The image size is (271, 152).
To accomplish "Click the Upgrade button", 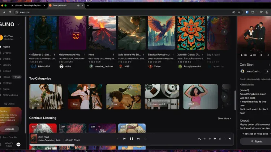I will pos(9,129).
